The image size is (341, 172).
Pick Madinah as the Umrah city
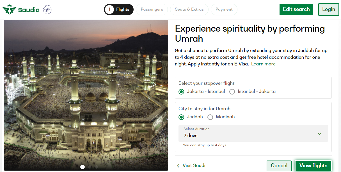[x=210, y=117]
